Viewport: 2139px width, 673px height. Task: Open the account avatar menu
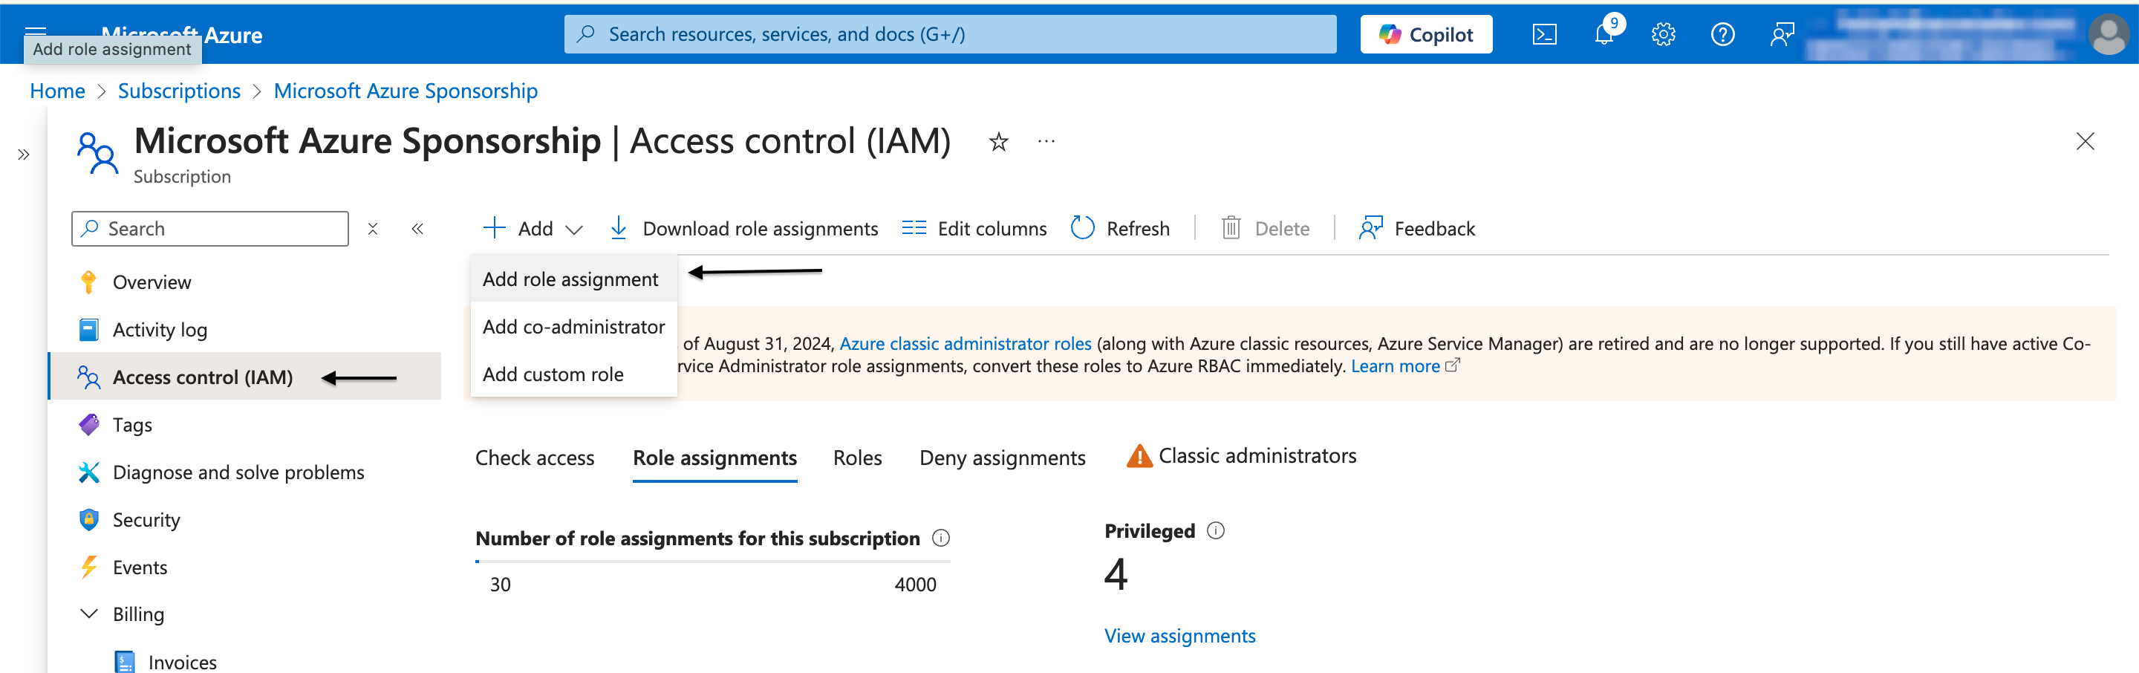(x=2109, y=34)
